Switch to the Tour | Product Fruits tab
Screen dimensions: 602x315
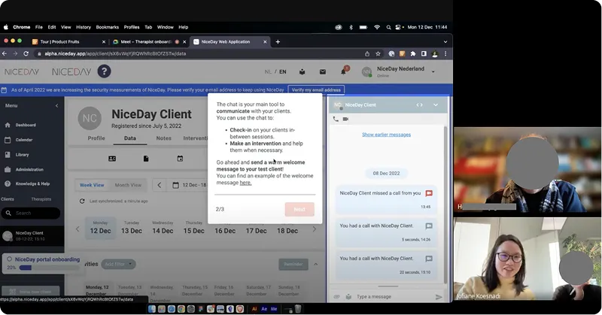[69, 42]
